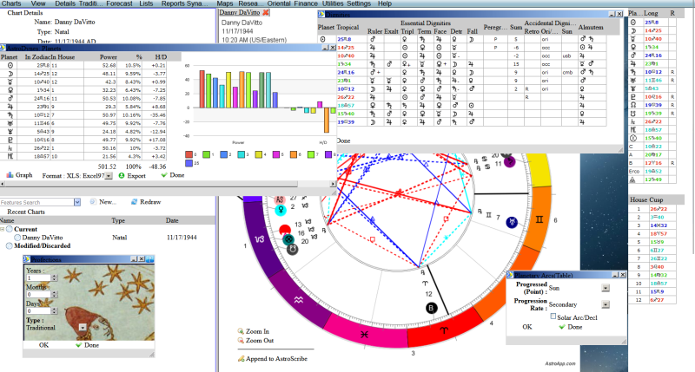Open the Progressed Point Sun dropdown
The image size is (695, 372).
[x=606, y=288]
